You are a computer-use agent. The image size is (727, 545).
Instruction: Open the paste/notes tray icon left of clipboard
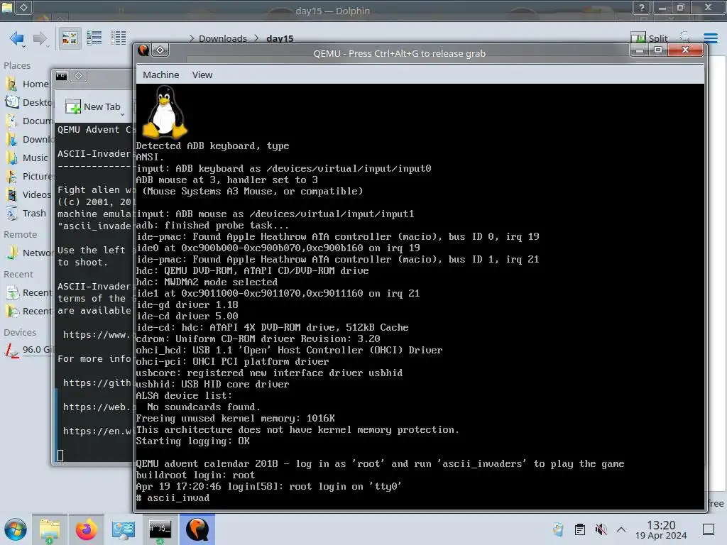[x=558, y=529]
